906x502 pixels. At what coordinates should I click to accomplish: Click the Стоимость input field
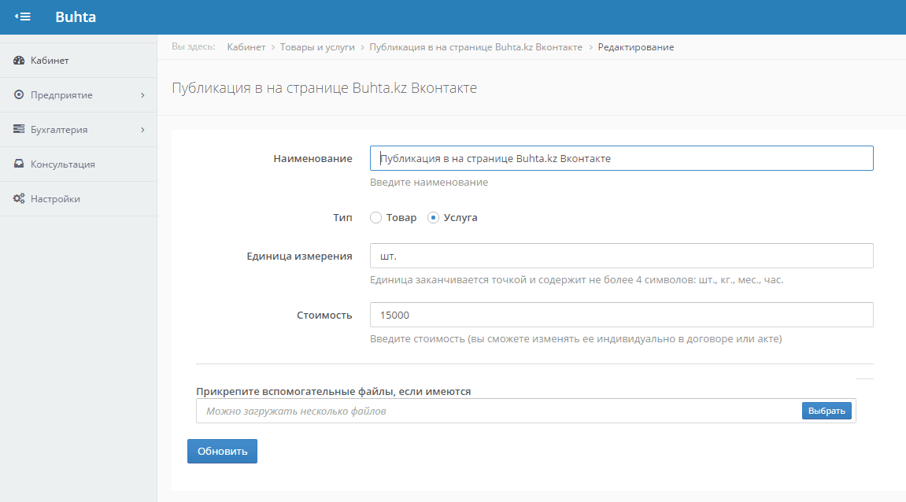(621, 315)
